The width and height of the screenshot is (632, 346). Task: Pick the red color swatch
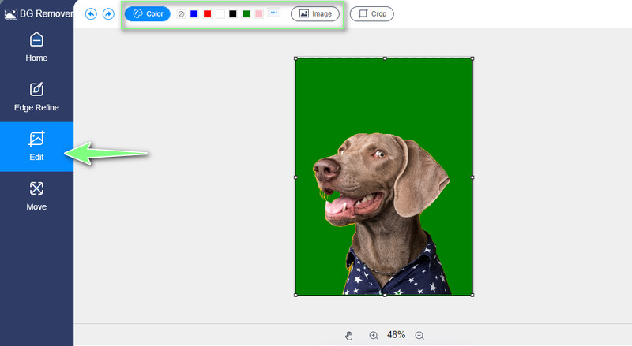(207, 14)
